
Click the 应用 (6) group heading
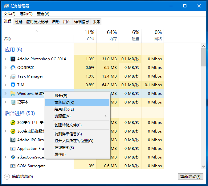(13, 50)
